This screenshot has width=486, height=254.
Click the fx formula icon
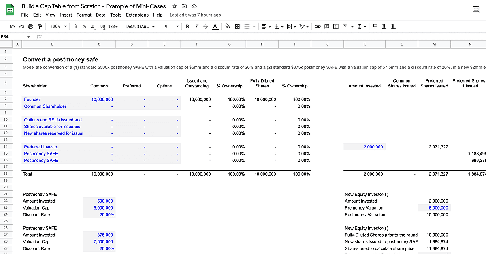39,36
